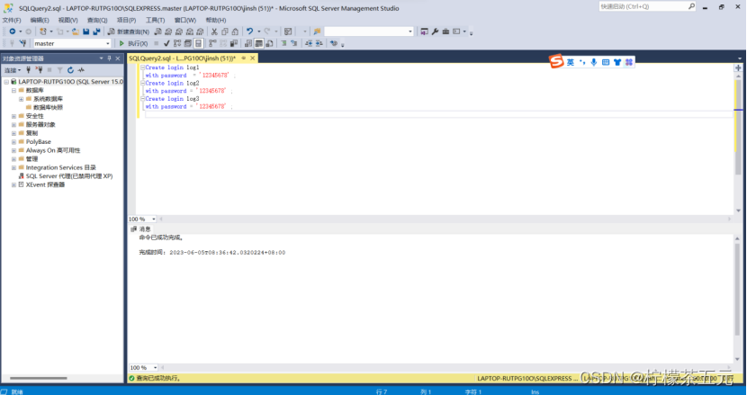Viewport: 747px width, 395px height.
Task: Click the Copy icon in toolbar
Action: coord(225,31)
